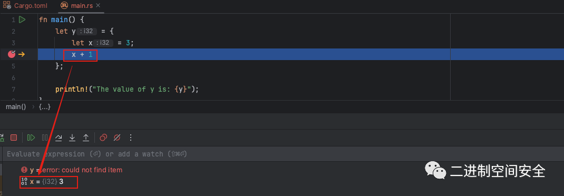Screen dimensions: 564x196
Task: Select the y error entry in variables
Action: point(72,170)
